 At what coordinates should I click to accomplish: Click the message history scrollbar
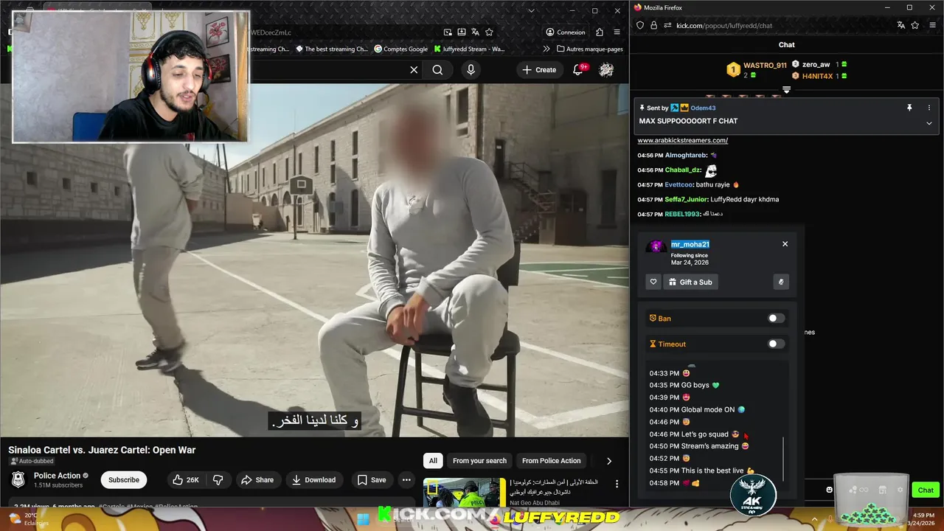(784, 458)
